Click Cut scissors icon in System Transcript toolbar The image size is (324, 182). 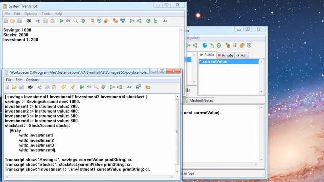38,21
